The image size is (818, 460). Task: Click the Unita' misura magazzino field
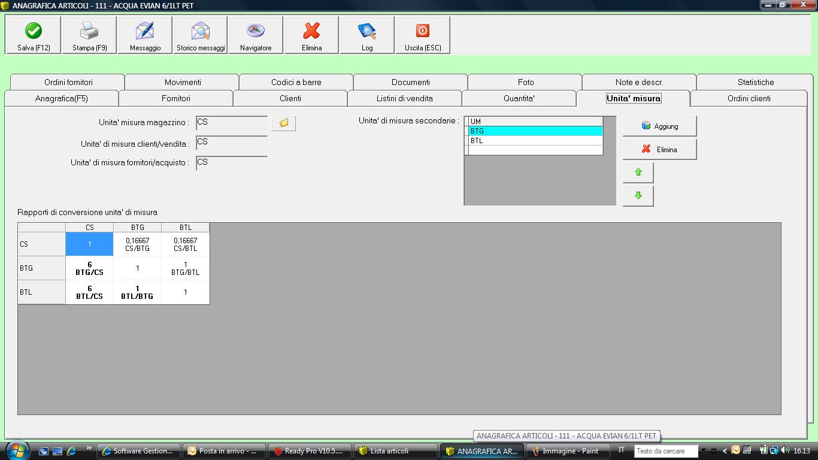point(232,123)
